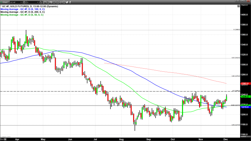Click small icon at chart's top-right corner
Screen dimensions: 251x141
[238, 6]
